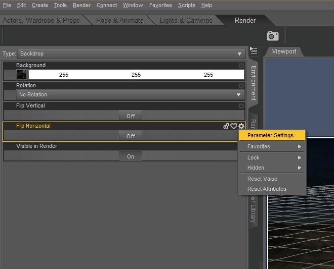Toggle Visible in Render On button

(x=131, y=156)
